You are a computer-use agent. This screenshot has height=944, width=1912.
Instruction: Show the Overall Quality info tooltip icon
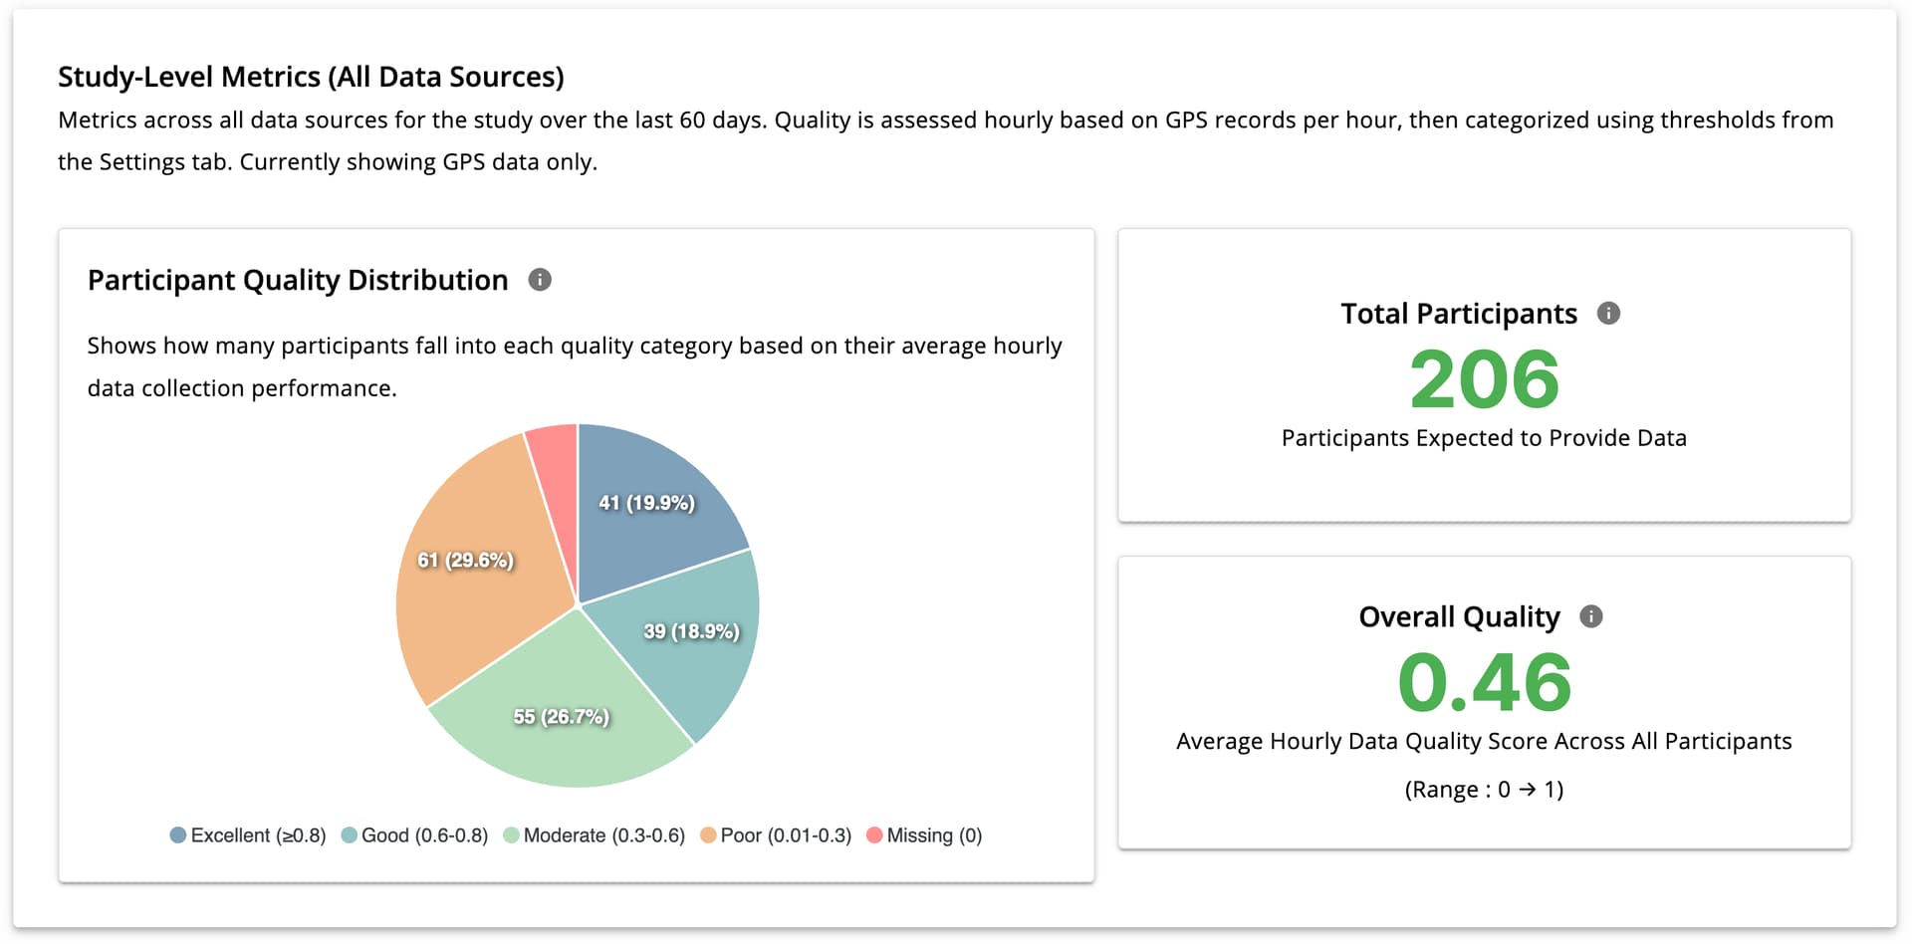pyautogui.click(x=1591, y=616)
